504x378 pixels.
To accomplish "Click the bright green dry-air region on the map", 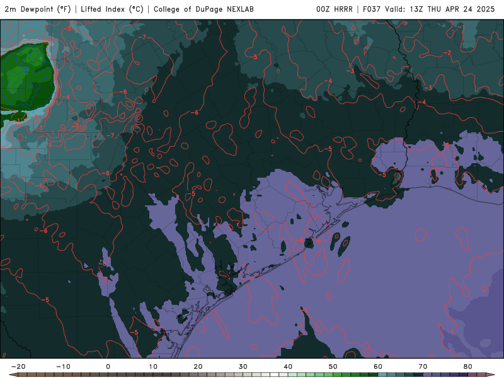I will pyautogui.click(x=26, y=77).
